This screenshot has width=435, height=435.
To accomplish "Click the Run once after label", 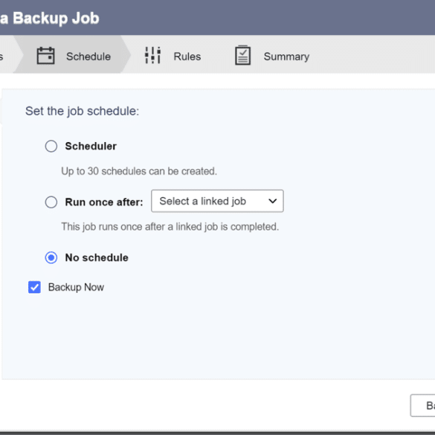I will point(104,202).
